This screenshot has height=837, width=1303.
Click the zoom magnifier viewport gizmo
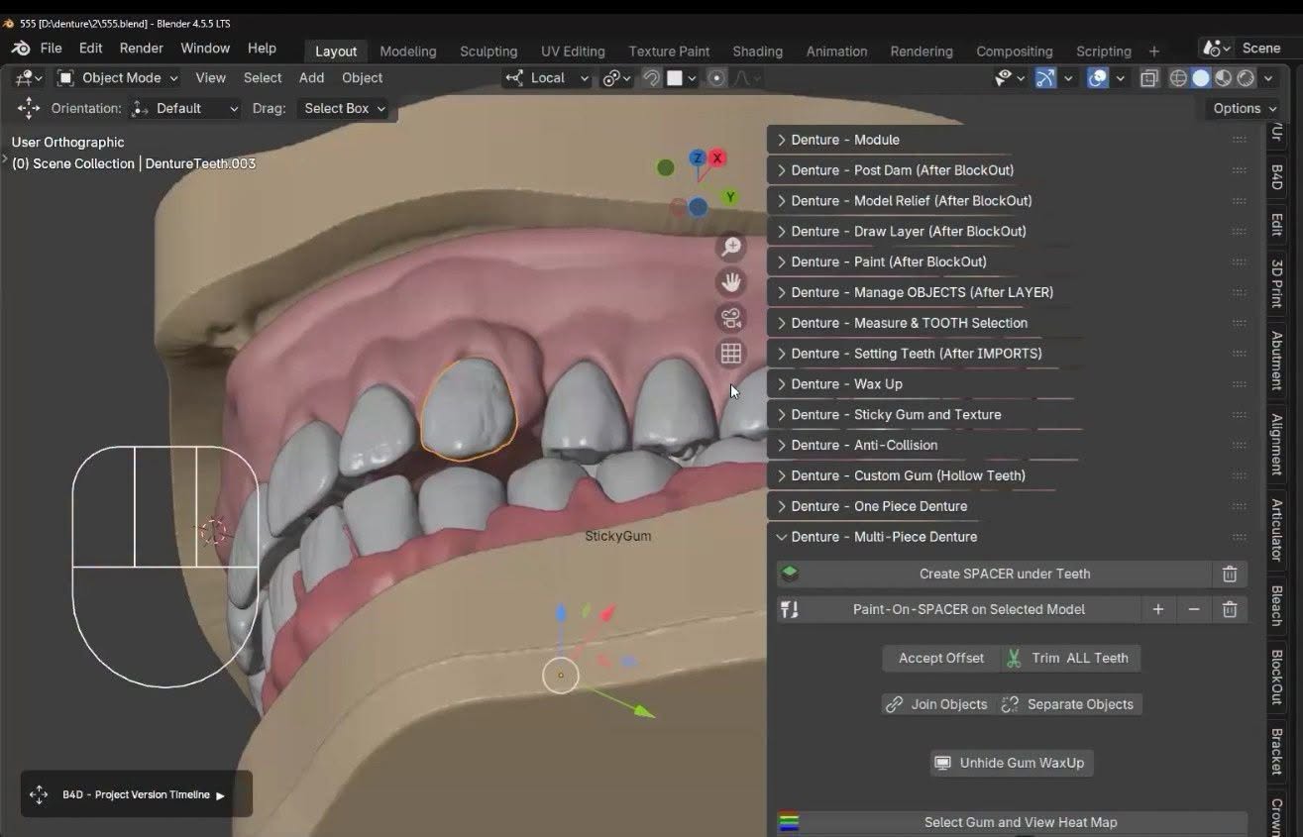tap(731, 247)
